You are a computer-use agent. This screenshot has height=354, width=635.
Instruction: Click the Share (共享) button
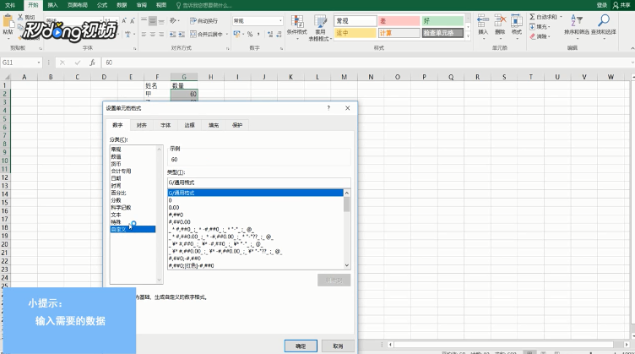point(621,5)
